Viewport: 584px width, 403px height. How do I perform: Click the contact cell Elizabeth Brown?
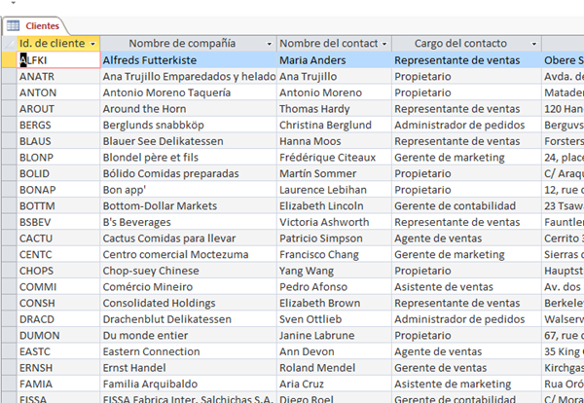click(x=334, y=303)
